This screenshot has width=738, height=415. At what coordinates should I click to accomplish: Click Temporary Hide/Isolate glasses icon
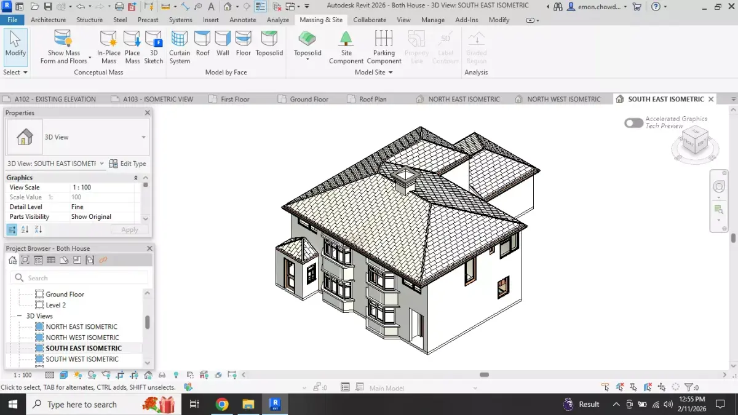[x=162, y=374]
